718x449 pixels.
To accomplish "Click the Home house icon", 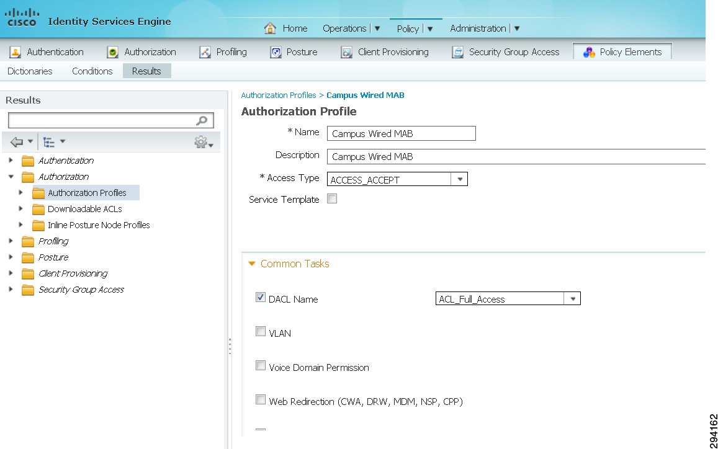I will point(270,28).
